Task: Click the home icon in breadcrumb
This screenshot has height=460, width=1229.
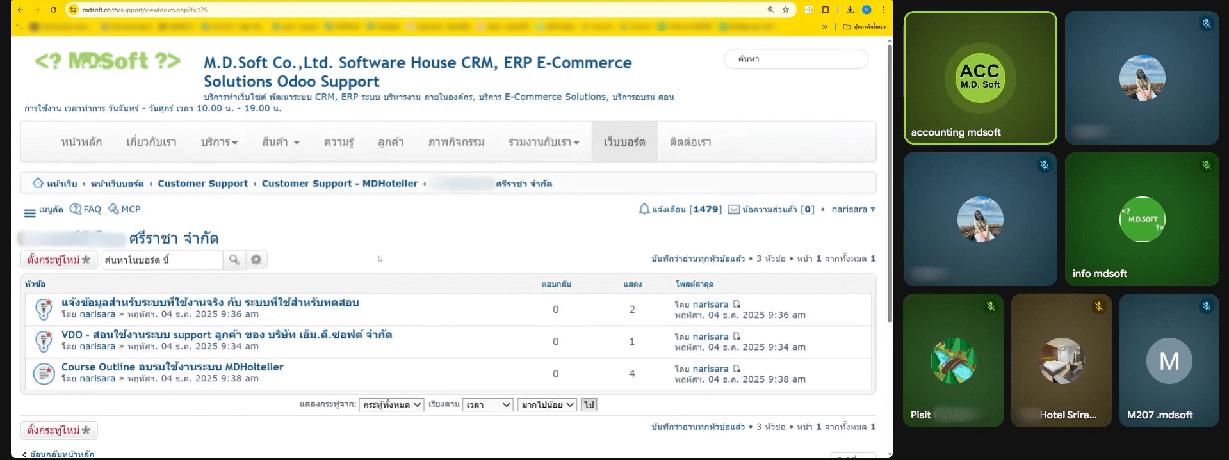Action: pyautogui.click(x=38, y=183)
